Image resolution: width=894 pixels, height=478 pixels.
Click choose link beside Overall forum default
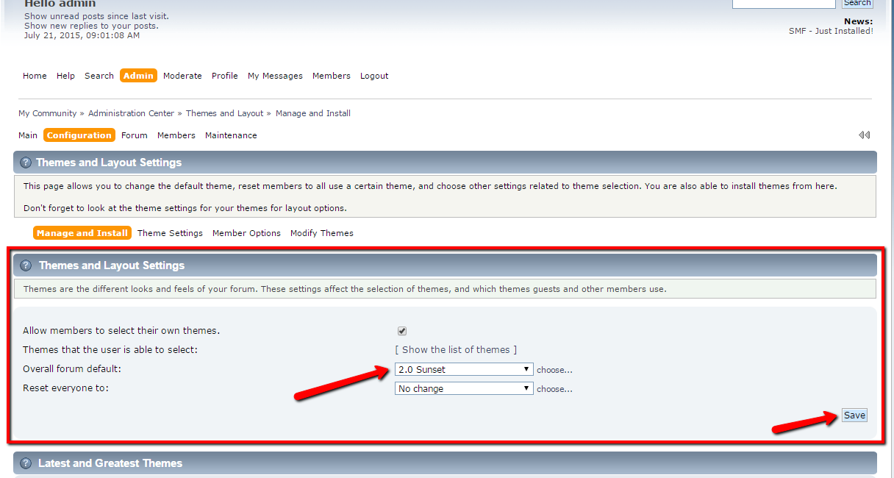554,370
